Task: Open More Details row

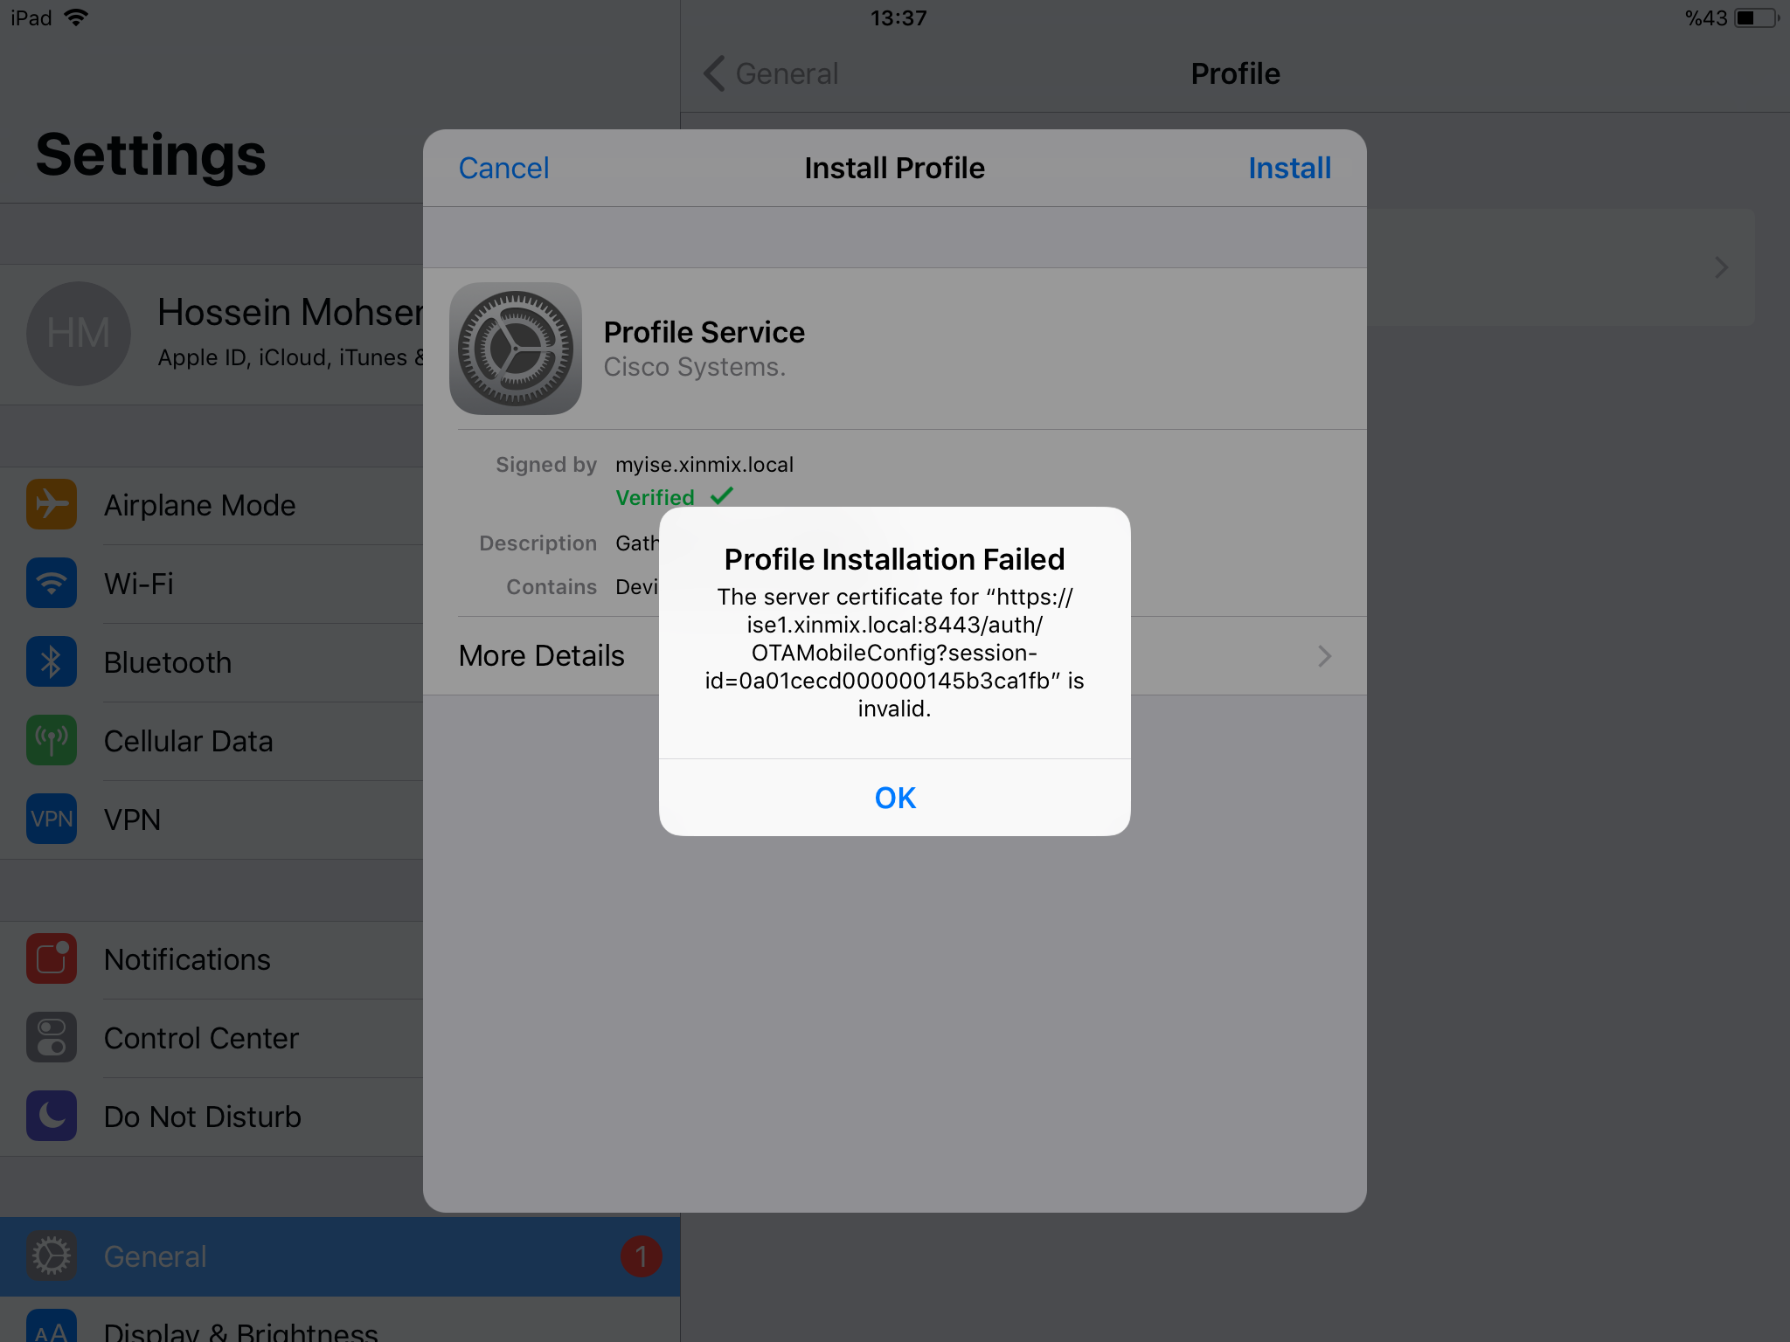Action: pyautogui.click(x=895, y=656)
